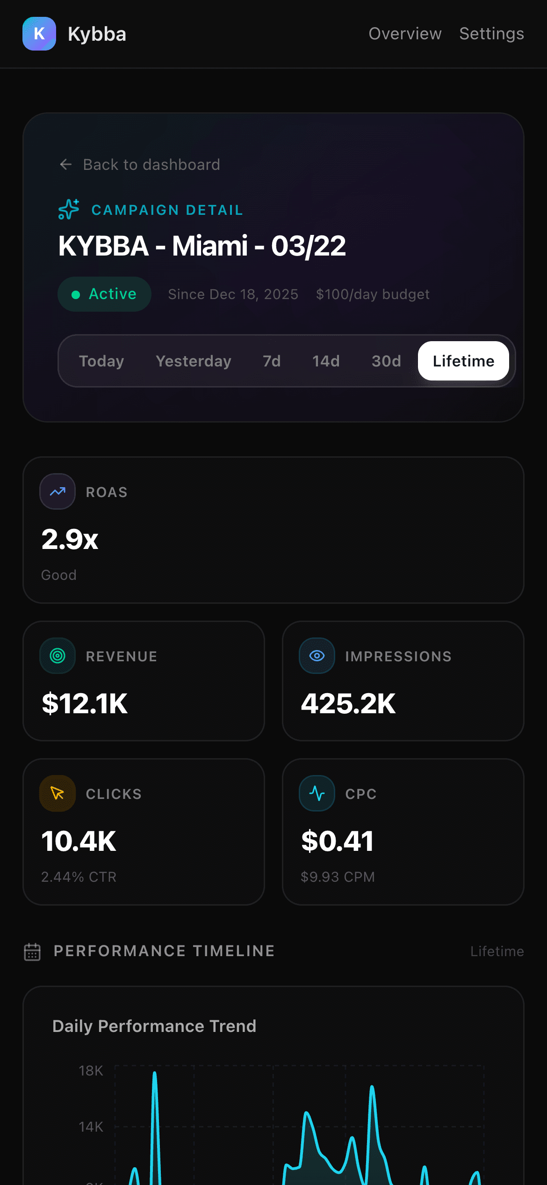
Task: Switch to the 14d range
Action: (x=326, y=361)
